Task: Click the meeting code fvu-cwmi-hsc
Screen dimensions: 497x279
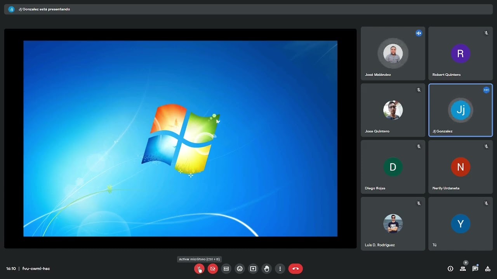Action: click(36, 269)
